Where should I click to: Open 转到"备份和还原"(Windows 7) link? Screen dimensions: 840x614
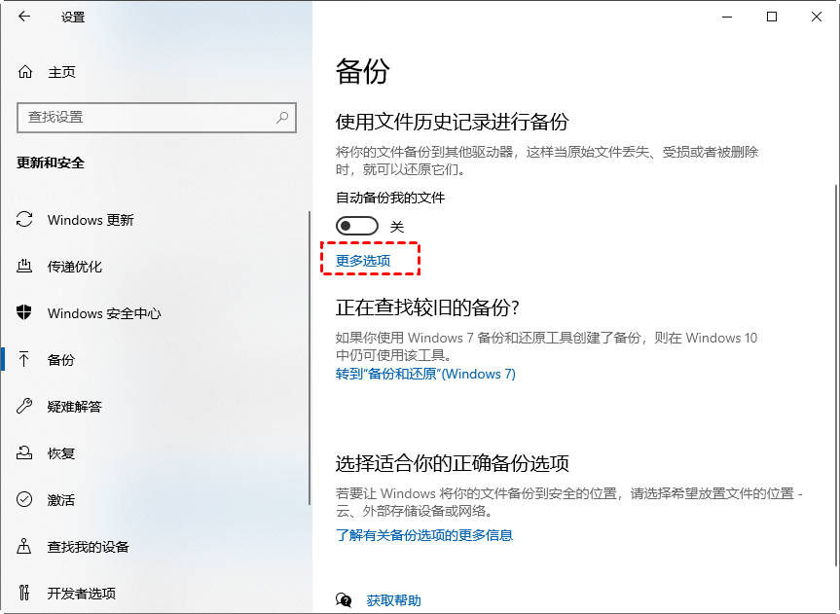[x=425, y=374]
